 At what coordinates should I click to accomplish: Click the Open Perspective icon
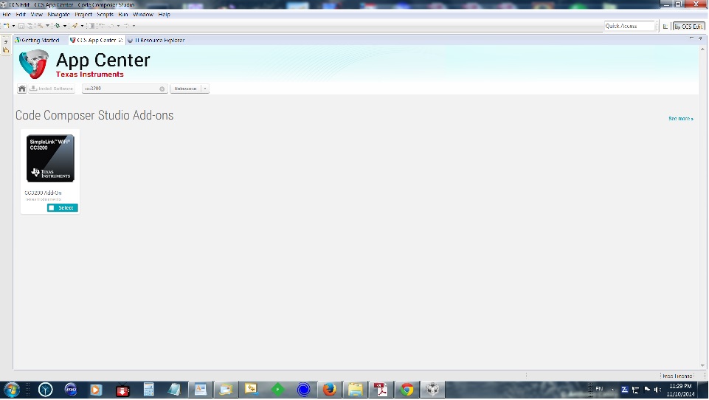(665, 27)
